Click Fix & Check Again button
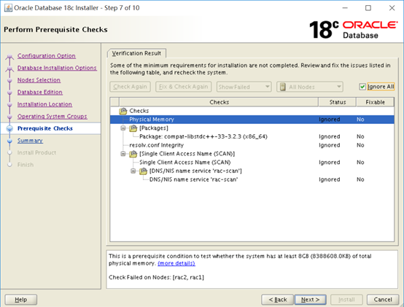The width and height of the screenshot is (404, 307). coord(184,87)
